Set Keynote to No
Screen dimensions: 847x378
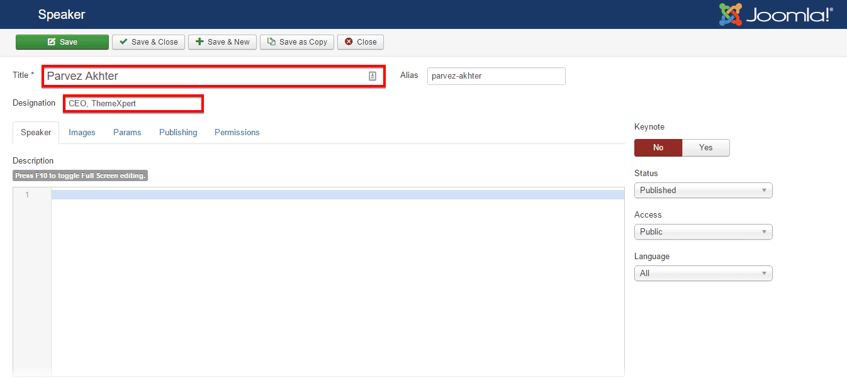(x=658, y=148)
